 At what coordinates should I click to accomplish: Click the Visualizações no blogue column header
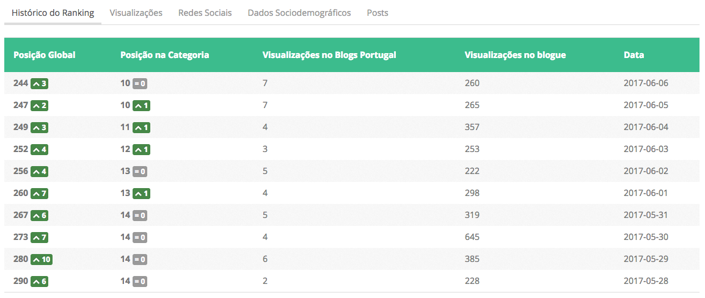click(x=515, y=55)
